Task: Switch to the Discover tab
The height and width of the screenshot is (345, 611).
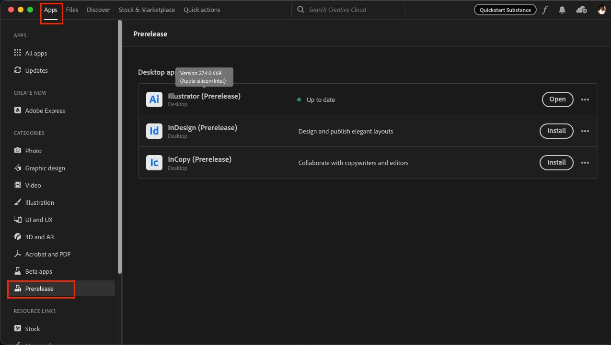Action: click(x=98, y=10)
